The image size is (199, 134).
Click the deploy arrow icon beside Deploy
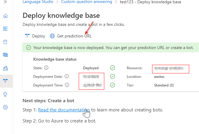(27, 36)
